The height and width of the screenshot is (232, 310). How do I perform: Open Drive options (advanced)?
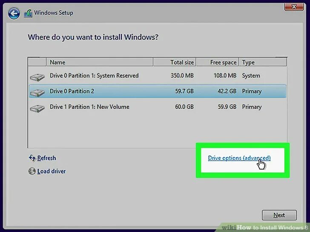click(239, 158)
